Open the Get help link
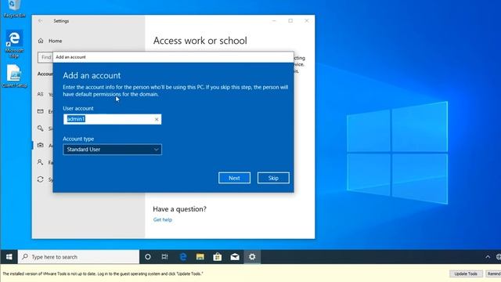 163,219
